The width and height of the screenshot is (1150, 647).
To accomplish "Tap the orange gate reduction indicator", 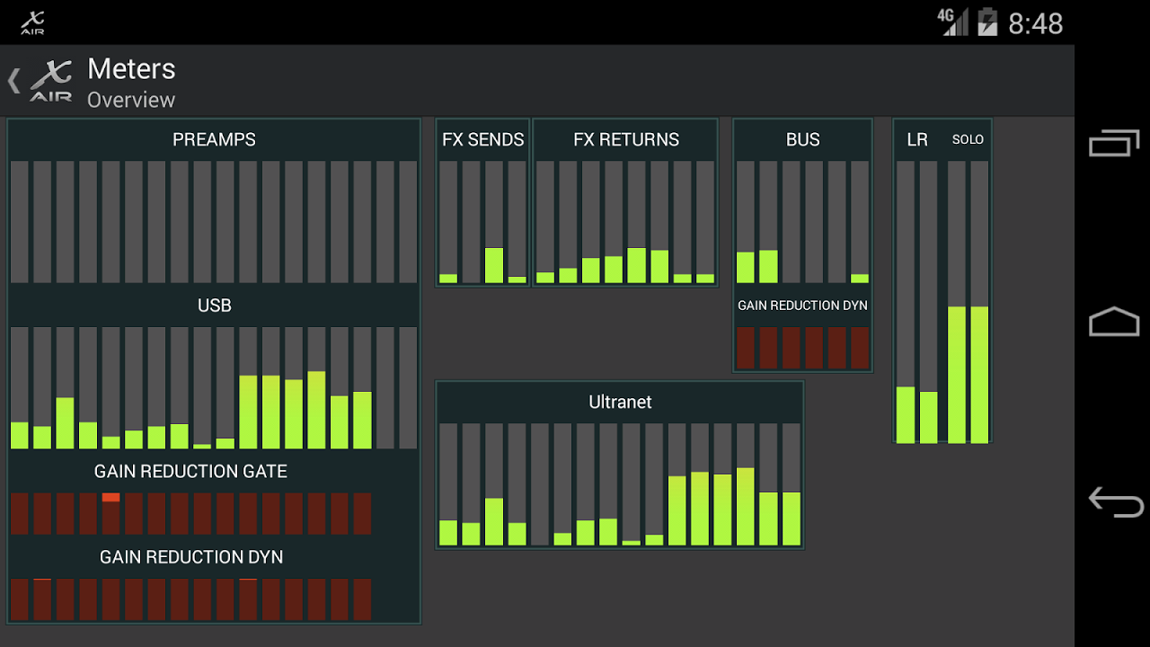I will click(111, 497).
